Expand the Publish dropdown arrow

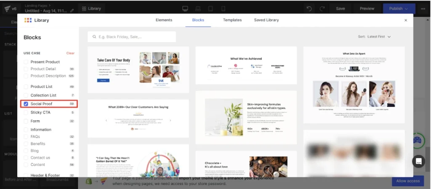pos(406,9)
